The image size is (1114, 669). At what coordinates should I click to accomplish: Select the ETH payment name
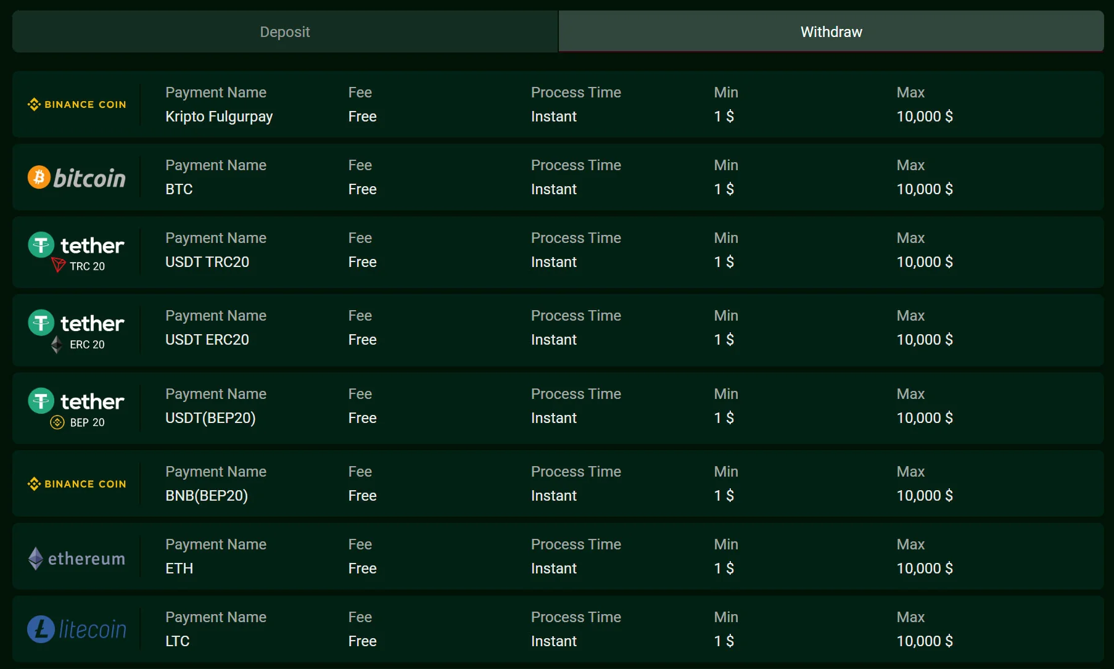pyautogui.click(x=179, y=568)
